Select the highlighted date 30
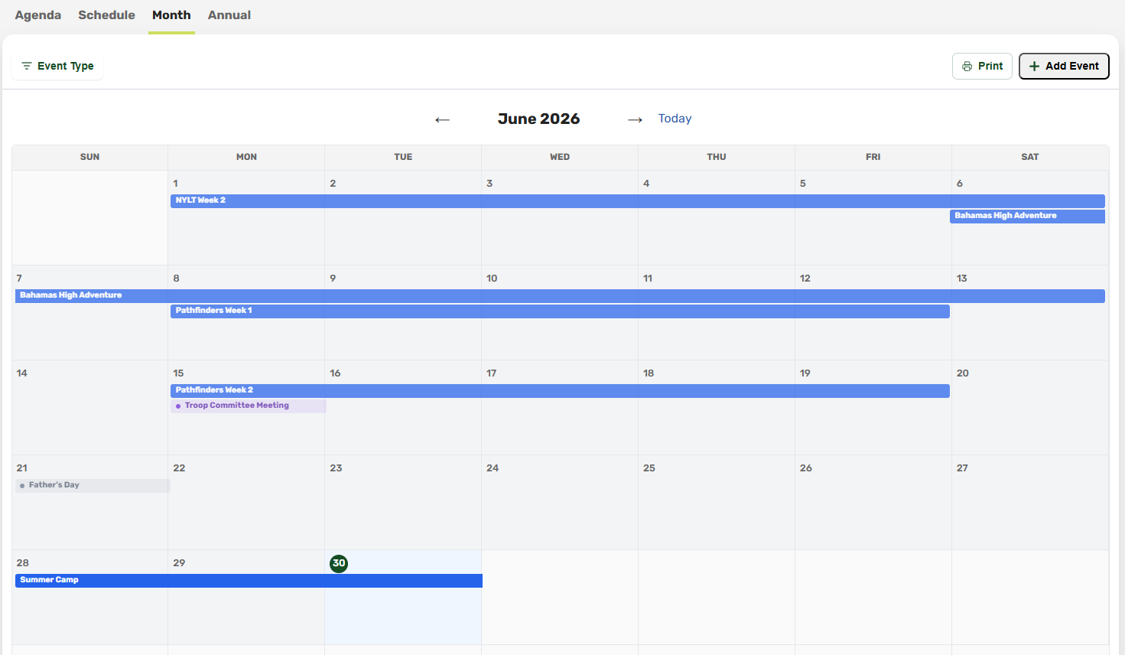 click(339, 563)
